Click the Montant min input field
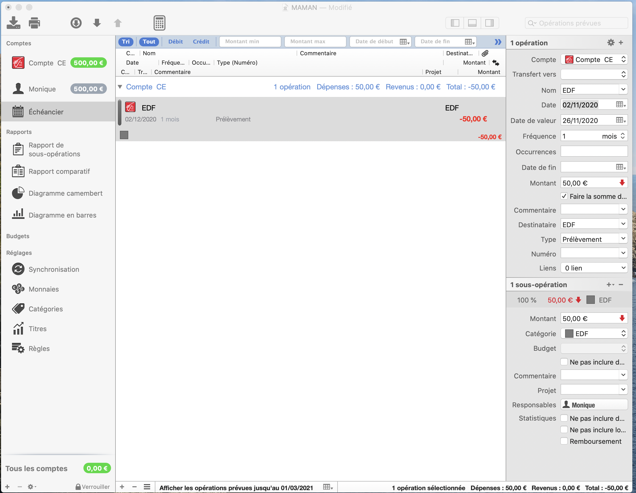Image resolution: width=636 pixels, height=493 pixels. (x=250, y=42)
